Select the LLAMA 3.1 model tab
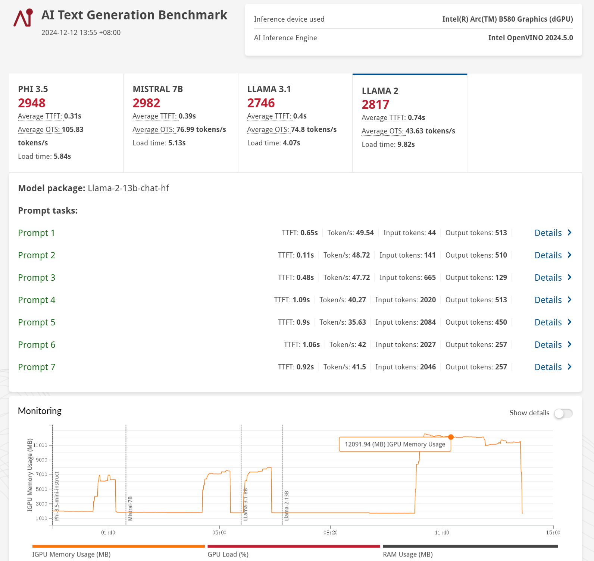 [295, 123]
